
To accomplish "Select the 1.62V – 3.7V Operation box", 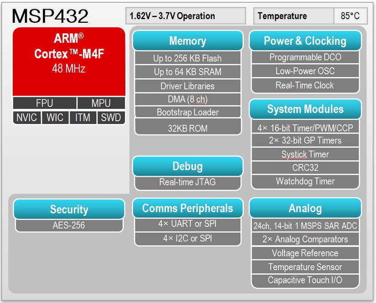I will point(185,16).
